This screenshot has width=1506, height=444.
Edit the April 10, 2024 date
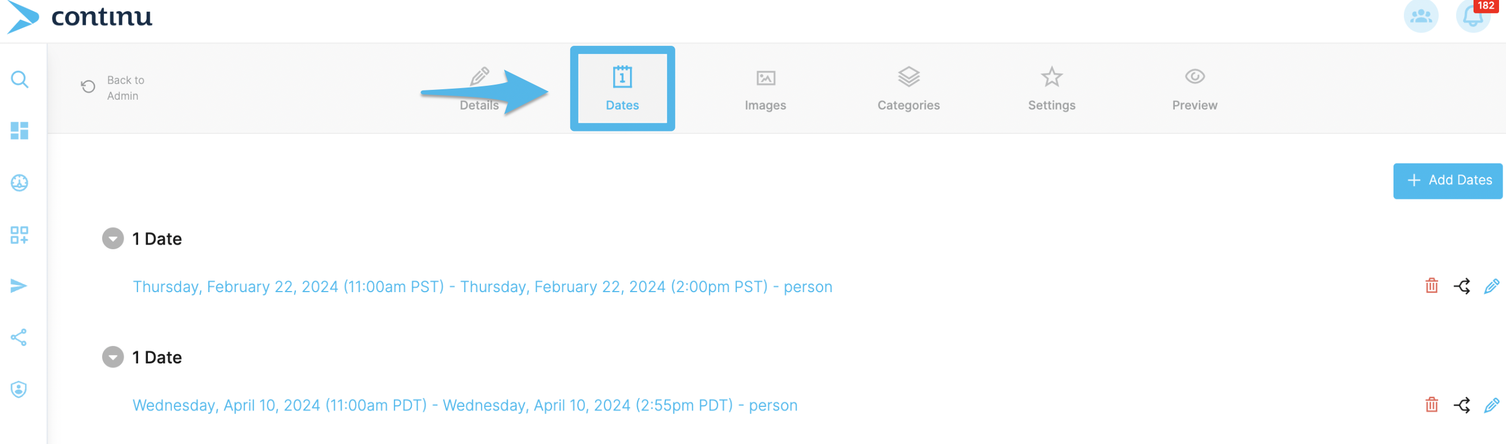pos(1491,405)
